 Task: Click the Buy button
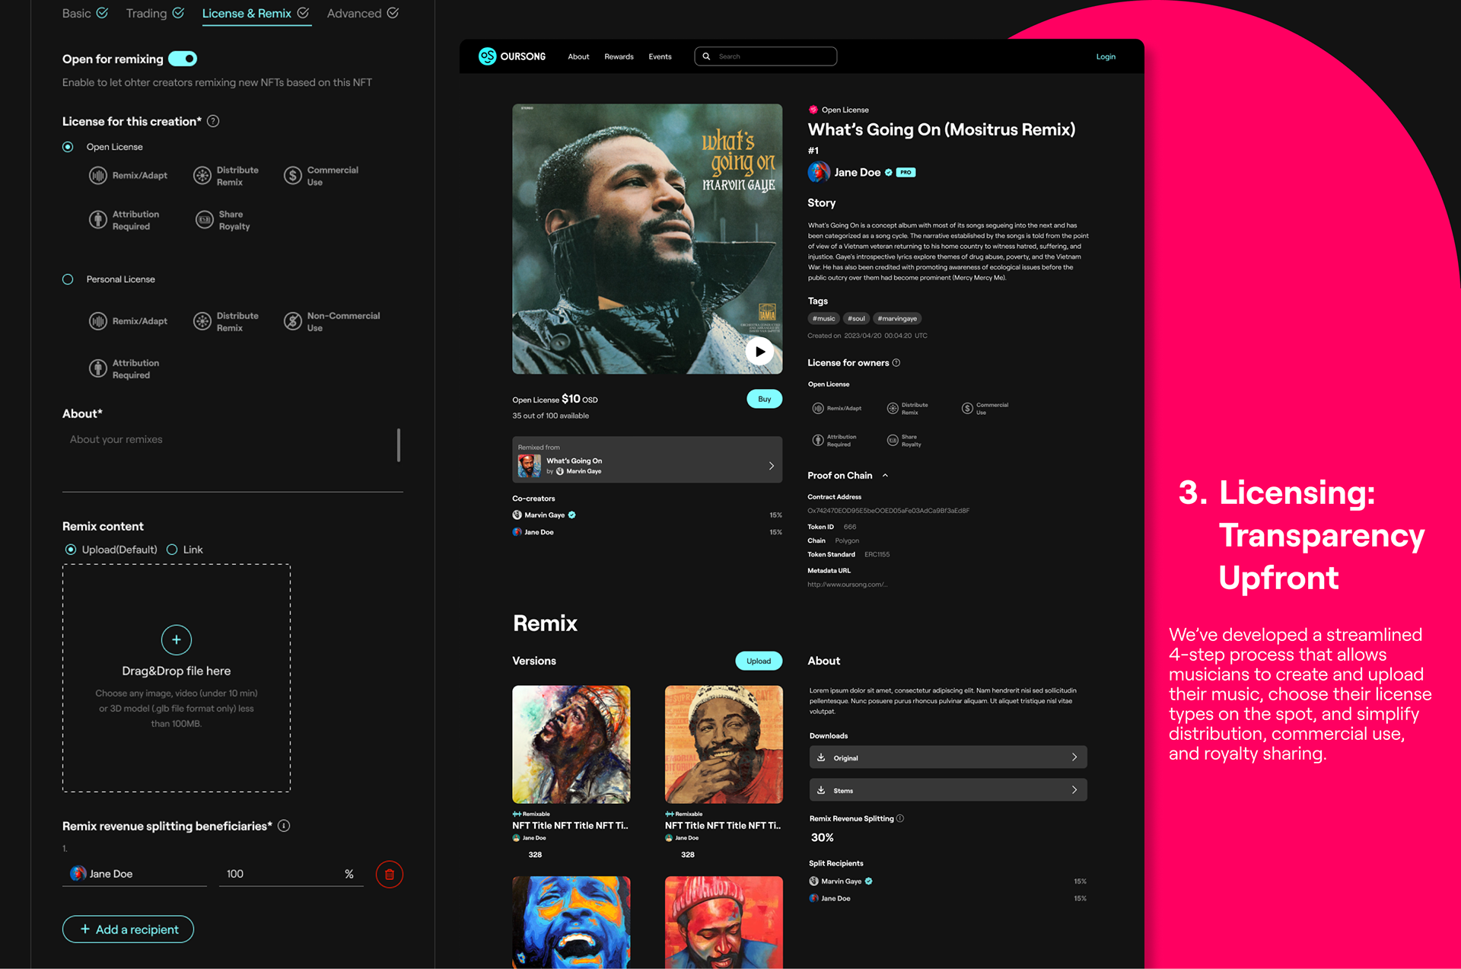764,399
